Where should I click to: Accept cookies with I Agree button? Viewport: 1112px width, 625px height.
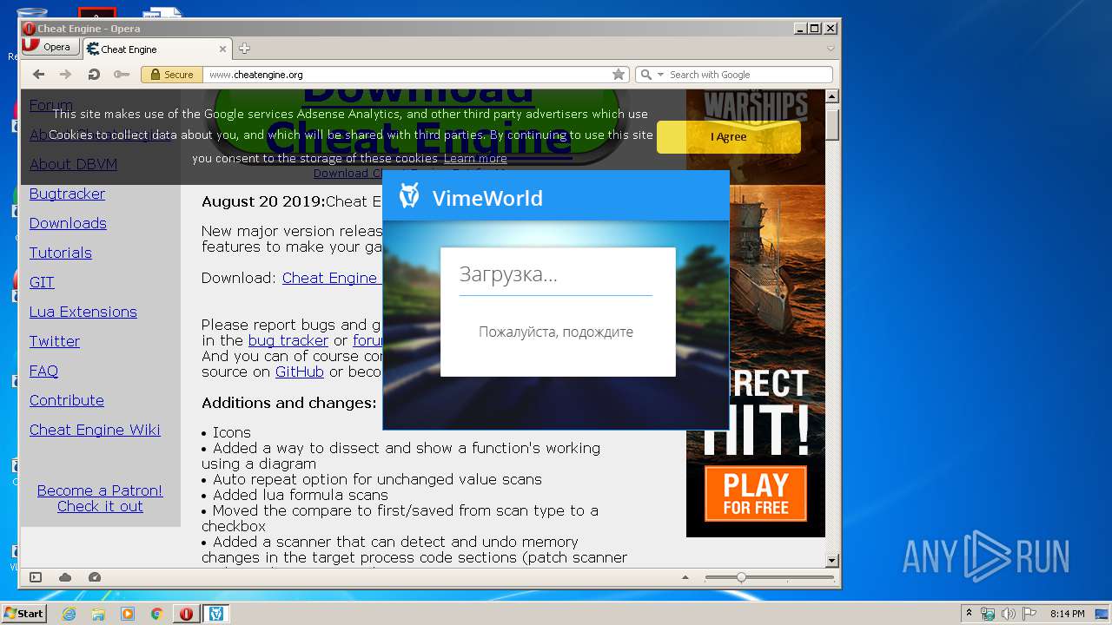728,136
